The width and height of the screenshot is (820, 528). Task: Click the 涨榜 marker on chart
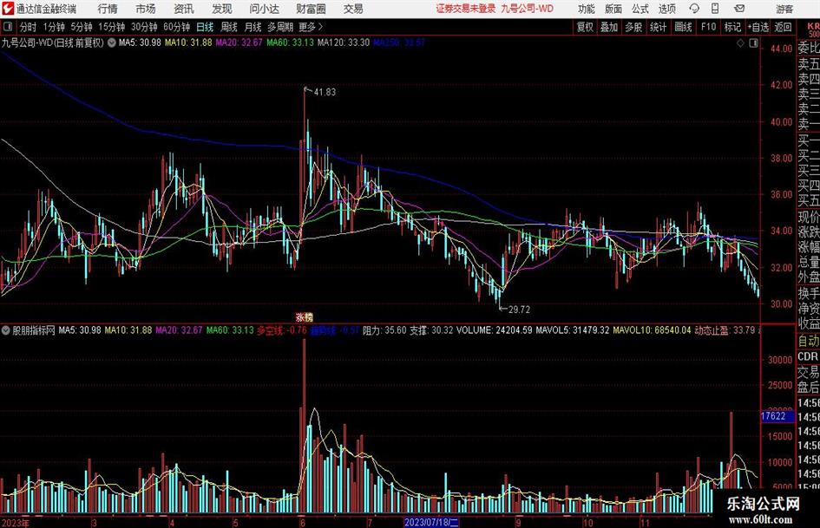pos(304,317)
